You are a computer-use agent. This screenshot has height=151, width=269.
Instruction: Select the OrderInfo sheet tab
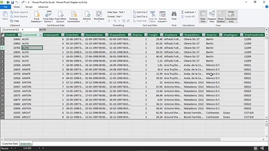point(26,143)
